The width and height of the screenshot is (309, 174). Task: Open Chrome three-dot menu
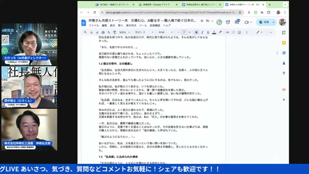click(285, 13)
